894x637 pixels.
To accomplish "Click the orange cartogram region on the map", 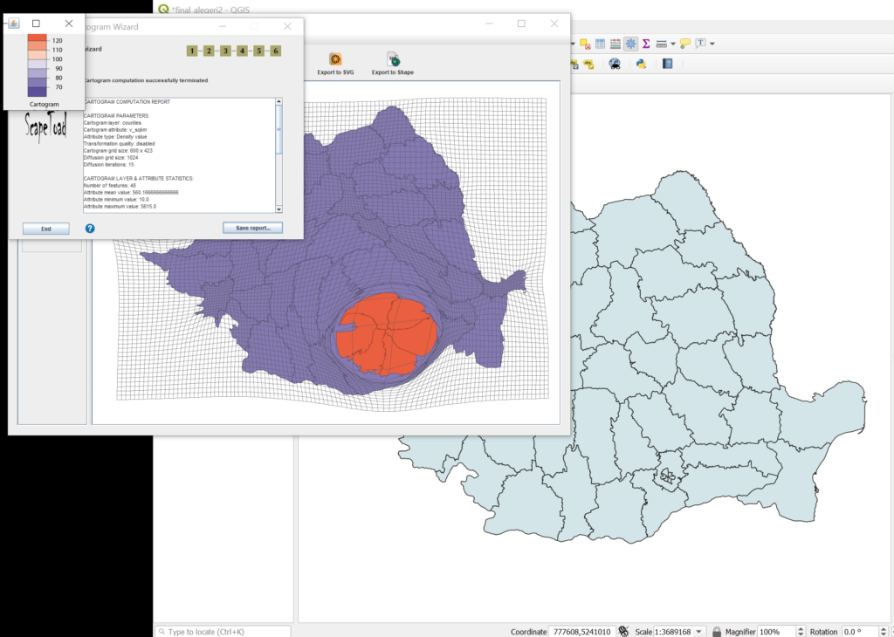I will (386, 334).
